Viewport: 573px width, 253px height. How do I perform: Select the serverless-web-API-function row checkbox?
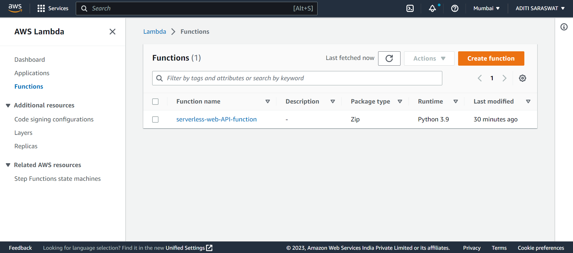pyautogui.click(x=155, y=119)
